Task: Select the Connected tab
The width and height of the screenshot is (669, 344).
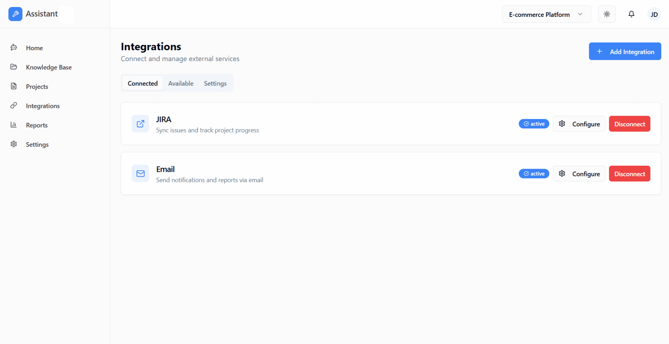Action: click(x=143, y=83)
